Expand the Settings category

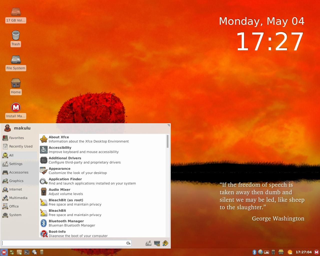click(x=16, y=164)
